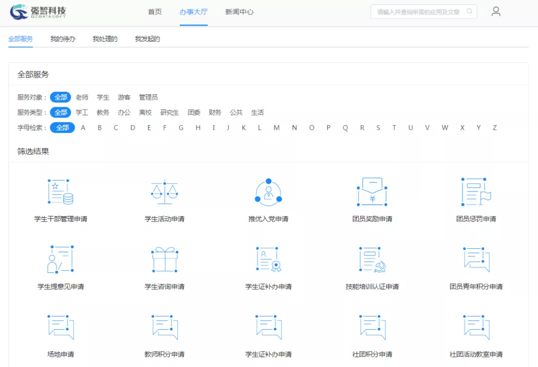Click the application search input field
Viewport: 538px width, 367px height.
click(x=417, y=12)
